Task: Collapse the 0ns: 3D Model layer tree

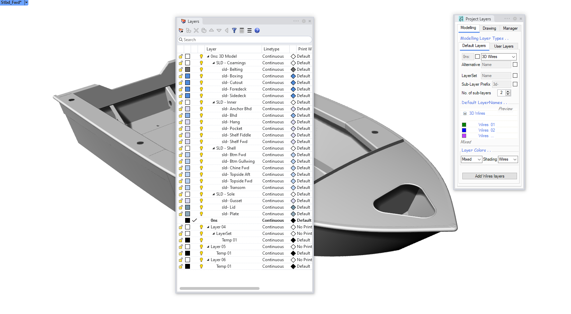Action: (x=208, y=56)
